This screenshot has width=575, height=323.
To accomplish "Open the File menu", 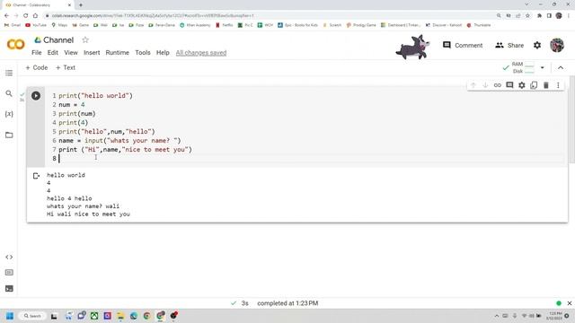I will [37, 53].
